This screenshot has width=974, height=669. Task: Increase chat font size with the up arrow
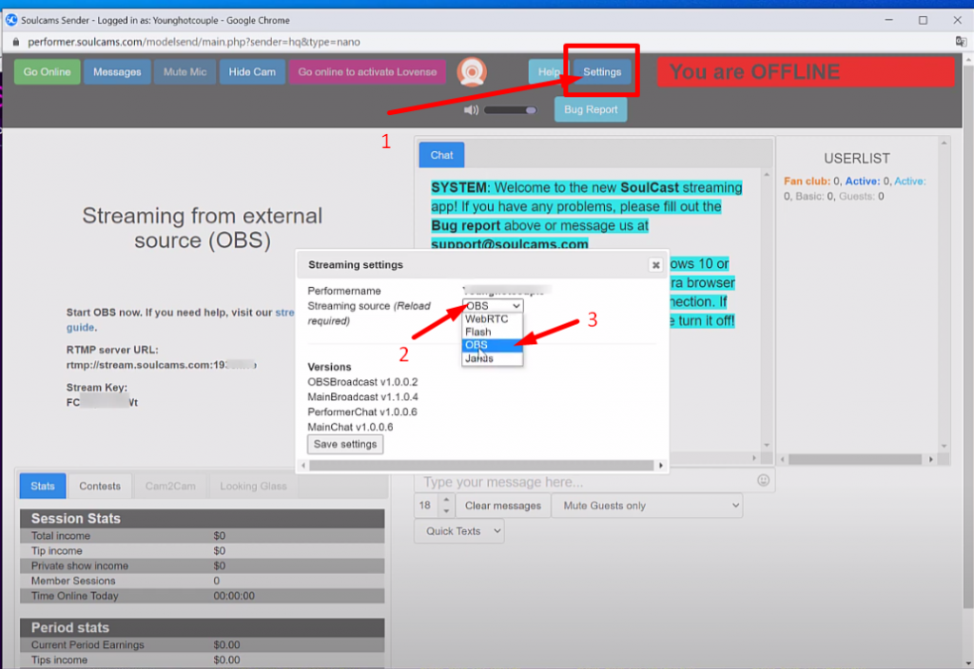coord(446,500)
